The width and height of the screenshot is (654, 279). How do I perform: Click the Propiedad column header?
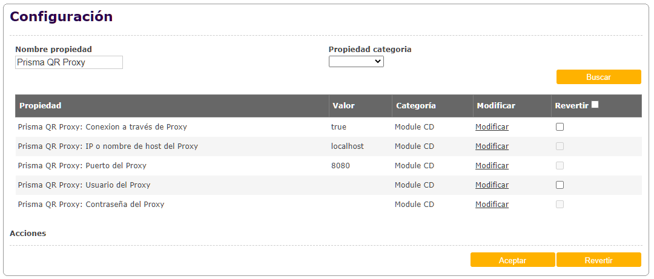[x=40, y=106]
